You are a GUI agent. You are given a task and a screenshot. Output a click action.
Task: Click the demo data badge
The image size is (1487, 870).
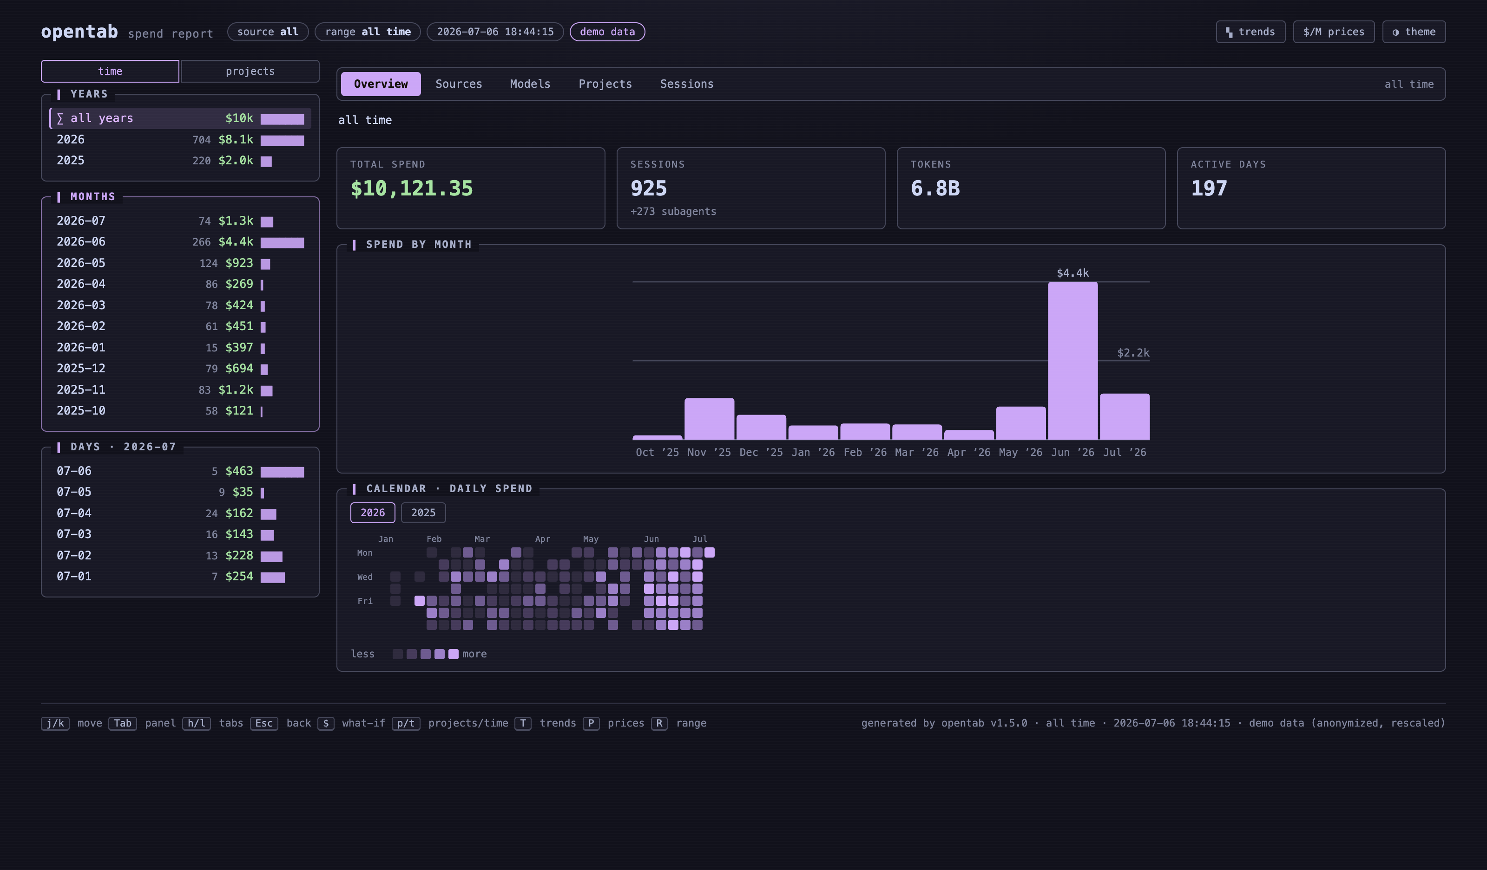point(607,32)
